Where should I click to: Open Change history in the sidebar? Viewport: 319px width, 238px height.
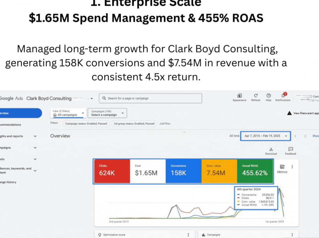point(8,182)
